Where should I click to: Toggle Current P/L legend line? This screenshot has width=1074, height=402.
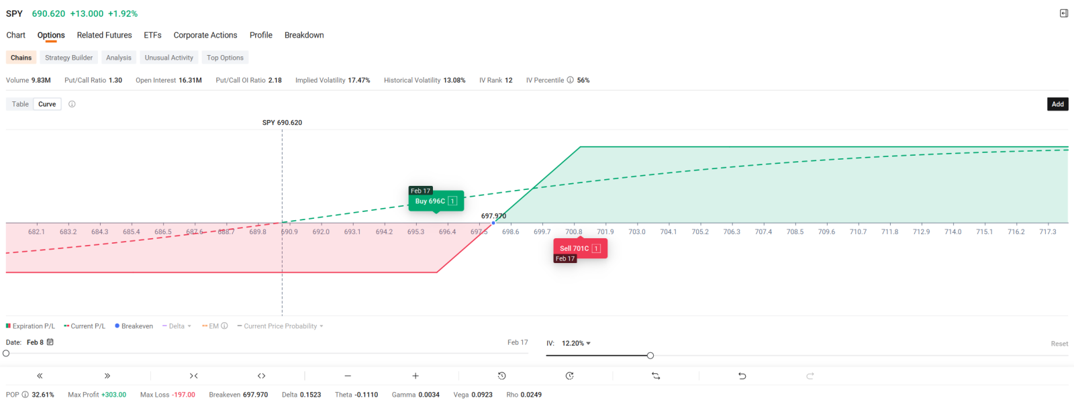85,326
